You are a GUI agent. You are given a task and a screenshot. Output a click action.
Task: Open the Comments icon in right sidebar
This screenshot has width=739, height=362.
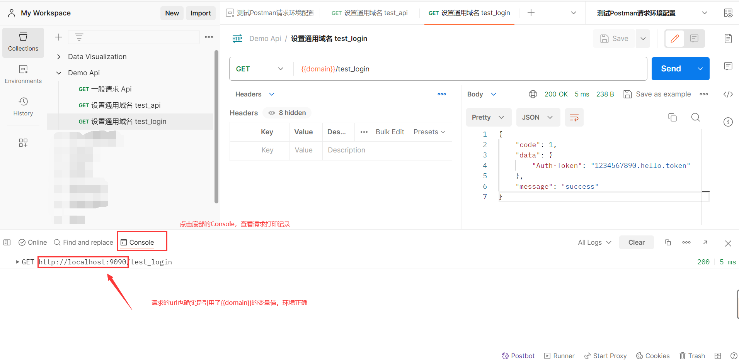[x=728, y=66]
